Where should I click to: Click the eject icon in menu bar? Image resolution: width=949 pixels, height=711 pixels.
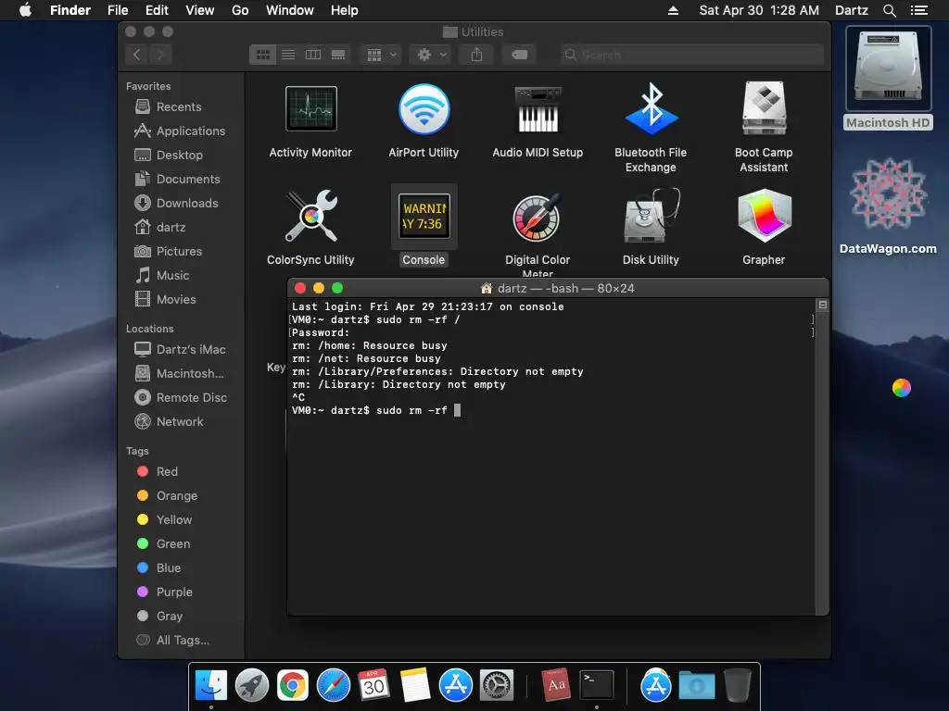pos(673,10)
